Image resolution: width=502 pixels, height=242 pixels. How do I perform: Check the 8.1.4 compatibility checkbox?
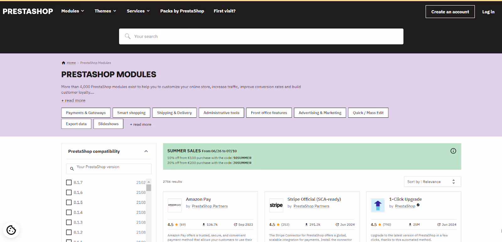pos(69,213)
